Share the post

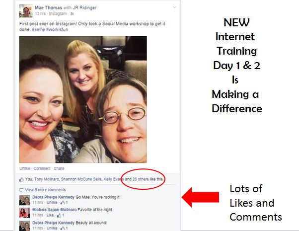[x=59, y=168]
